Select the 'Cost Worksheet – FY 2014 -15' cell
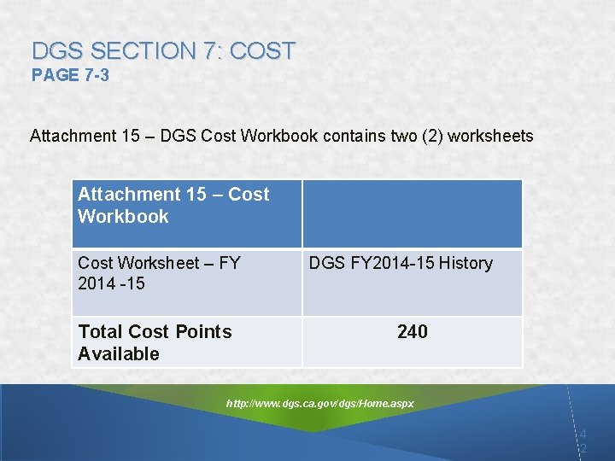 point(187,283)
